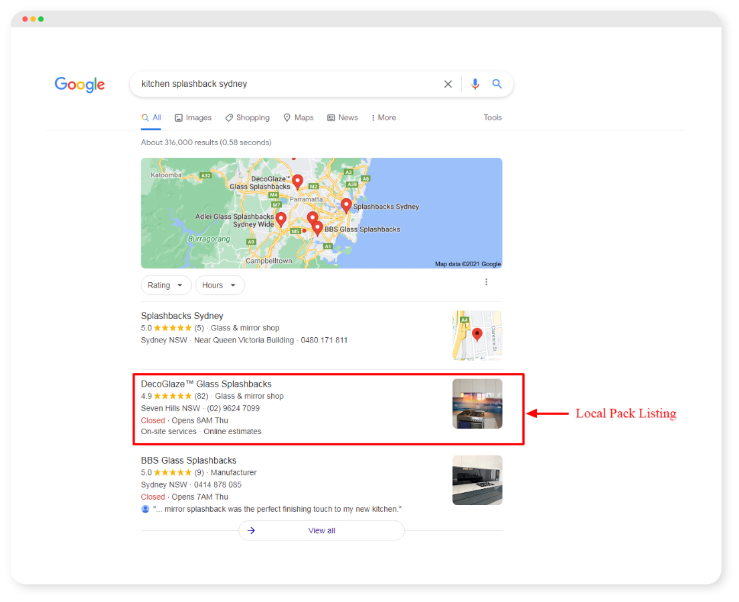
Task: Open three-dot options above local listings
Action: [487, 282]
